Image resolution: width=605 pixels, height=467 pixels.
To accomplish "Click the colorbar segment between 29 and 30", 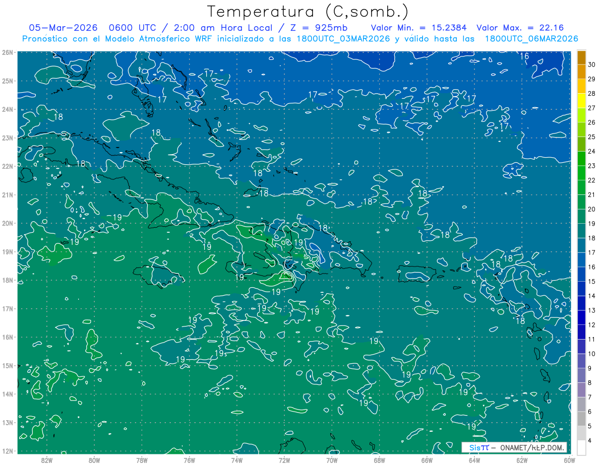I will [581, 72].
